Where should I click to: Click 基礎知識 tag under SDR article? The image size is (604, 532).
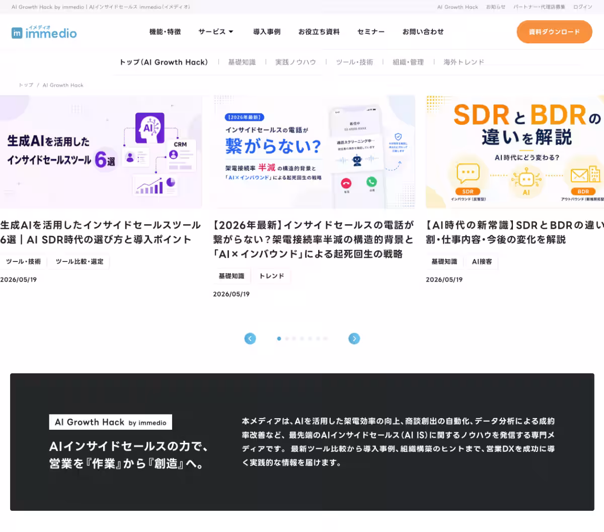(x=444, y=261)
